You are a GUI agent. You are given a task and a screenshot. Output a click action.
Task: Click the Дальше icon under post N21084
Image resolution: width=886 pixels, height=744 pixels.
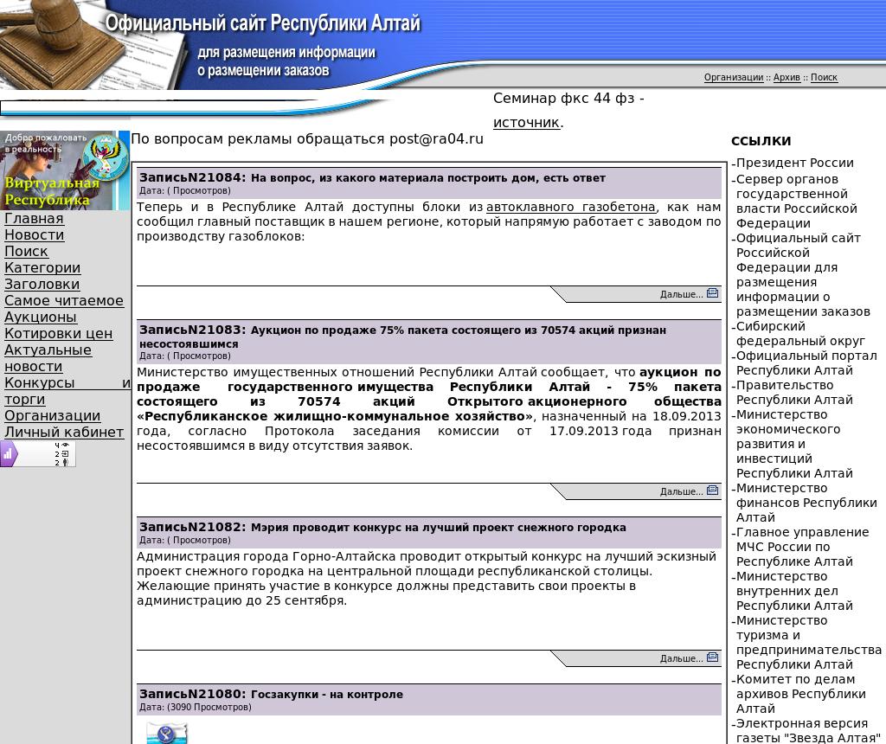click(713, 292)
